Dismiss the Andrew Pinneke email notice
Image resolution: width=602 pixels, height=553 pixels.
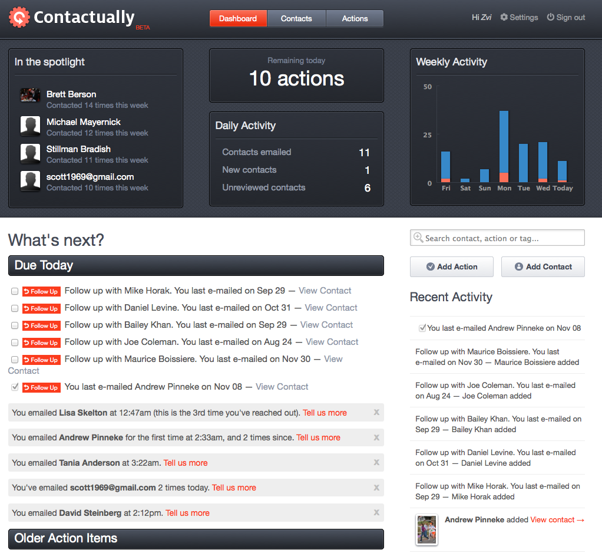point(376,437)
